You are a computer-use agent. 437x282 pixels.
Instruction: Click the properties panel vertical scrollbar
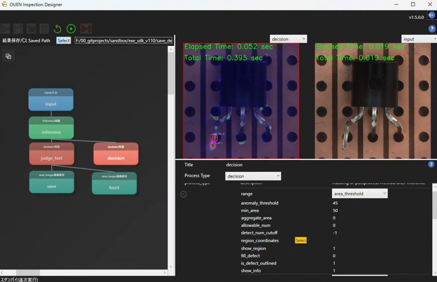pyautogui.click(x=435, y=205)
